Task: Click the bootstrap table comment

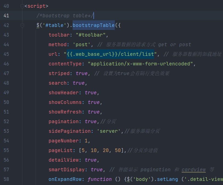Action: (65, 16)
